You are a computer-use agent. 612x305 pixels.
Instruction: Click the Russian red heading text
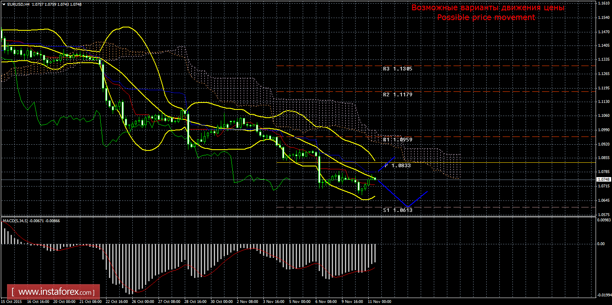pos(488,8)
